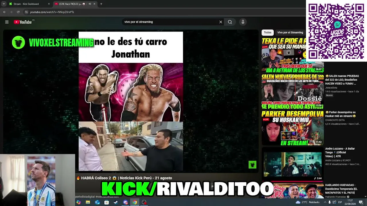Open the clock and calendar at 17:37
The width and height of the screenshot is (367, 206).
coord(350,202)
